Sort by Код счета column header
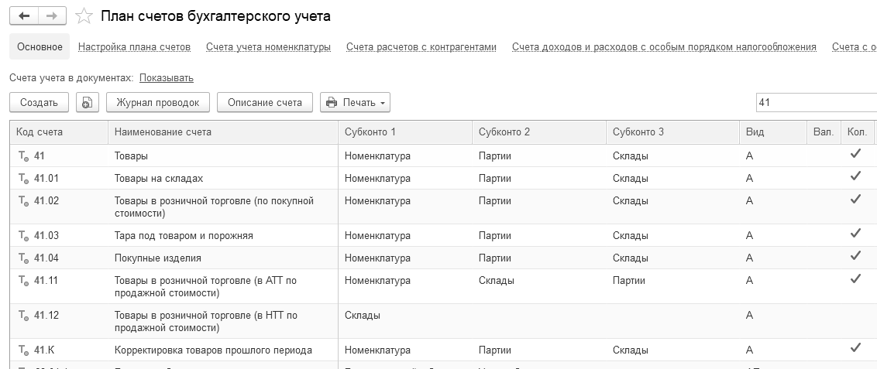 pos(40,132)
